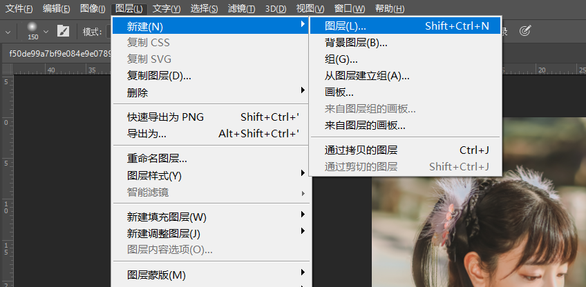The height and width of the screenshot is (287, 586).
Task: Choose 从图层建立组(A)... entry
Action: (x=405, y=76)
